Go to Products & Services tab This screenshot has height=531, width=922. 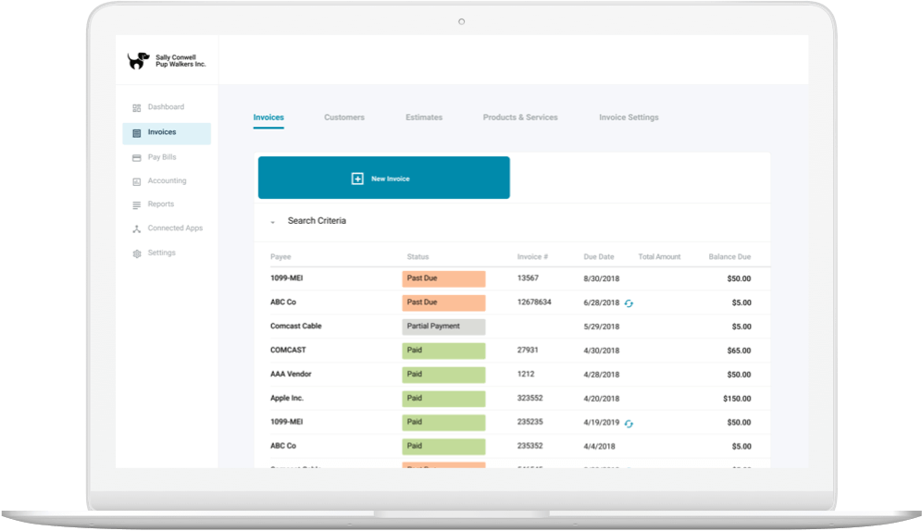click(x=518, y=117)
